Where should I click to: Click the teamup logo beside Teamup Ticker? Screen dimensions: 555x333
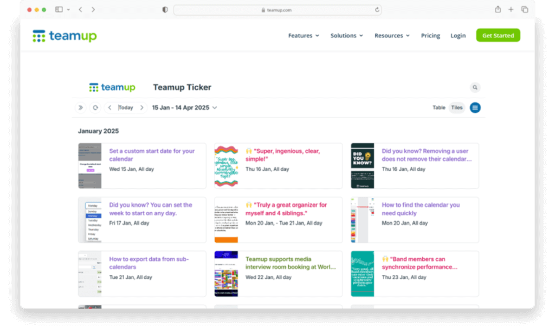(x=112, y=87)
